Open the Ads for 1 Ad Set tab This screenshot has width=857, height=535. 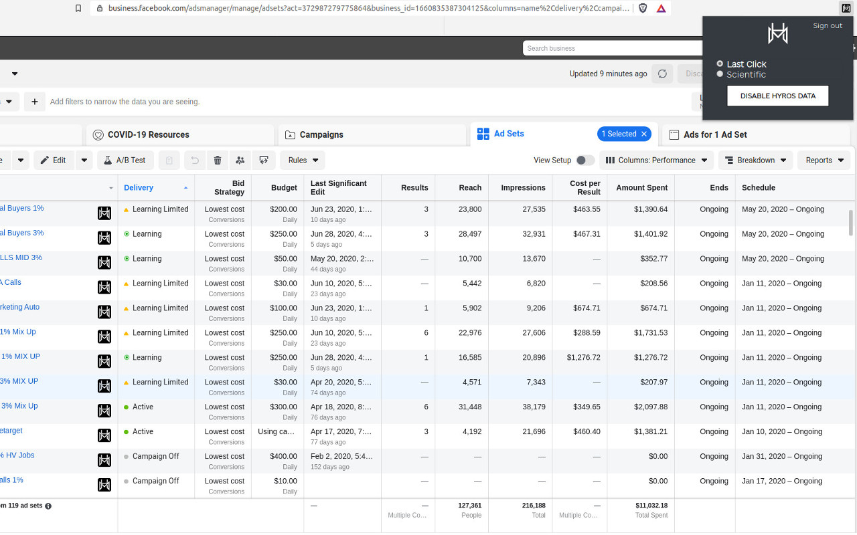pyautogui.click(x=714, y=134)
